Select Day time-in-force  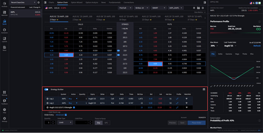point(99,123)
